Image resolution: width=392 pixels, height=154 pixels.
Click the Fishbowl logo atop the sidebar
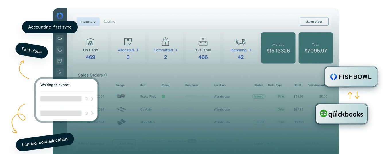[60, 16]
